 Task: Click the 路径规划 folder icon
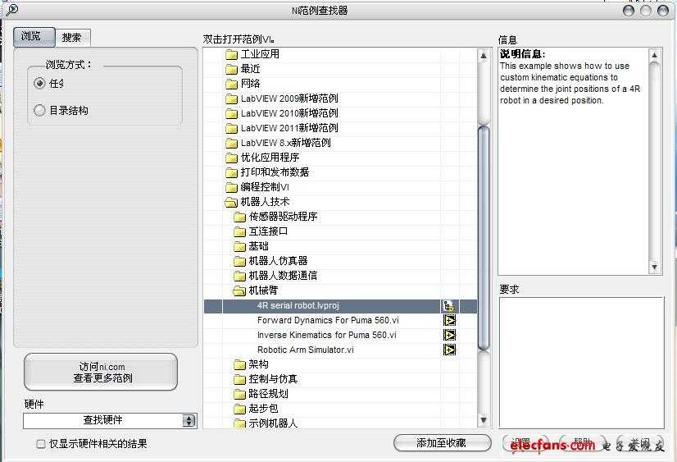point(239,394)
